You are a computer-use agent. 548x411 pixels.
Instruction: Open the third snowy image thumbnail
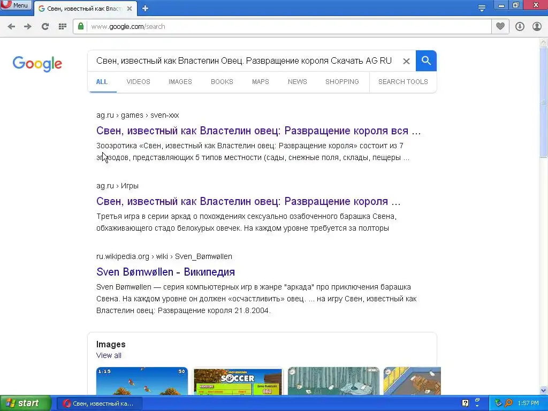[333, 381]
